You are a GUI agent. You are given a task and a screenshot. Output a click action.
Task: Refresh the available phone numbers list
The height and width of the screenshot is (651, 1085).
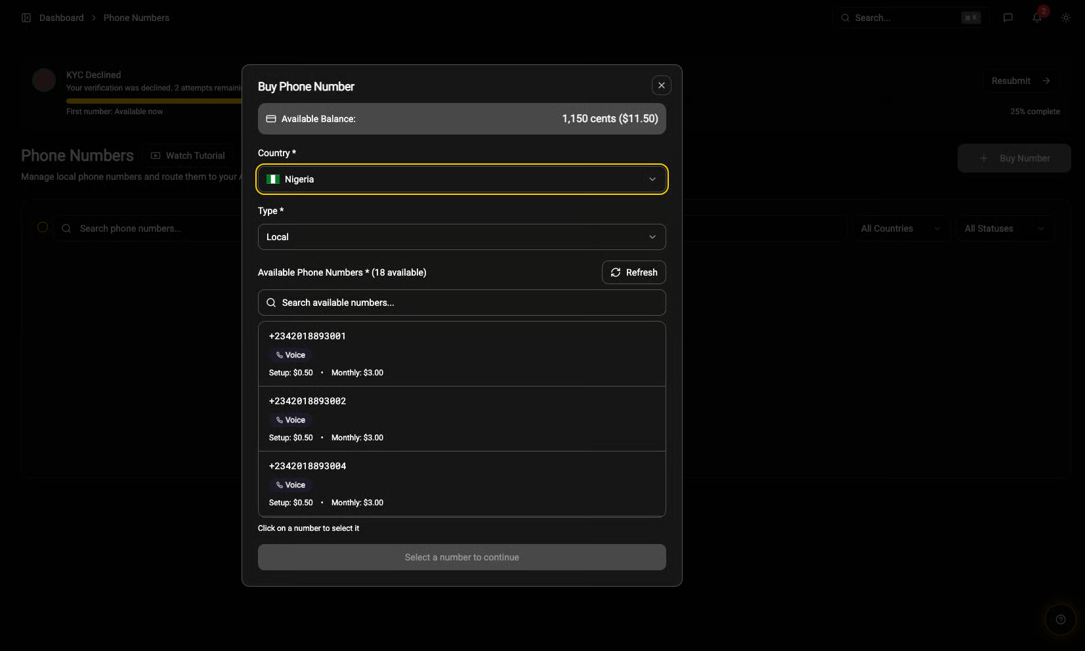click(633, 272)
